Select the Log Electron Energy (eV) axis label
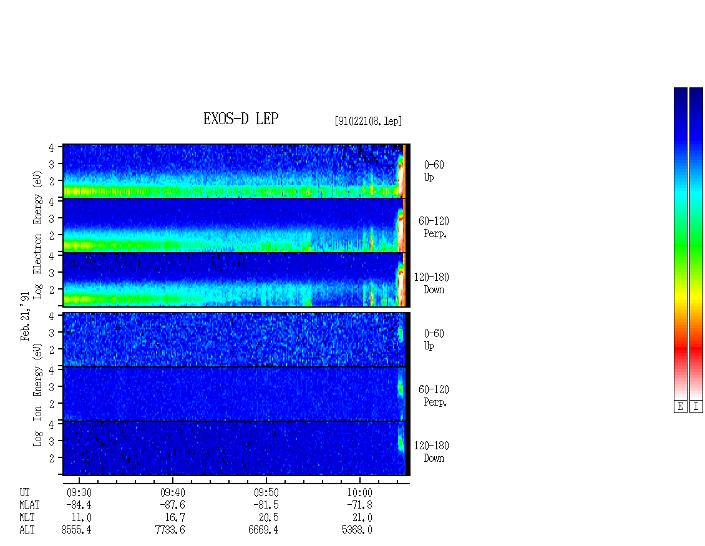Viewport: 705px width, 546px height. click(x=37, y=235)
